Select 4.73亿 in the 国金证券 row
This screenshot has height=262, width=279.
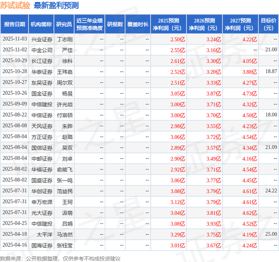(250, 94)
